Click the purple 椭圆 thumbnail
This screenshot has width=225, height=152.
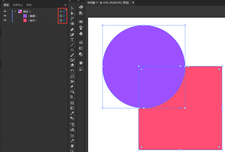pos(25,16)
